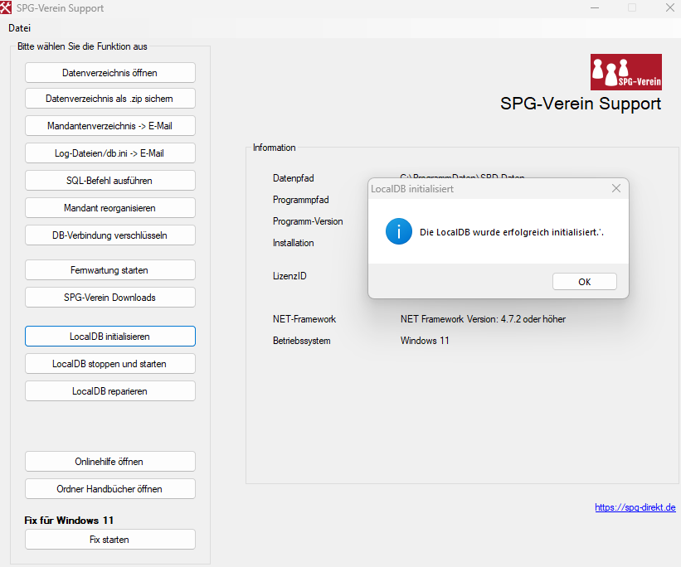The image size is (681, 567).
Task: Click the 'Fix für Windows 11' heading
Action: 69,520
